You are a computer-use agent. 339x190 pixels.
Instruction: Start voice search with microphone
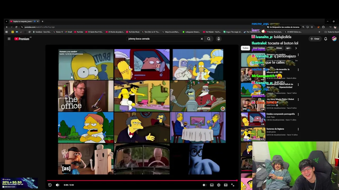pos(218,39)
